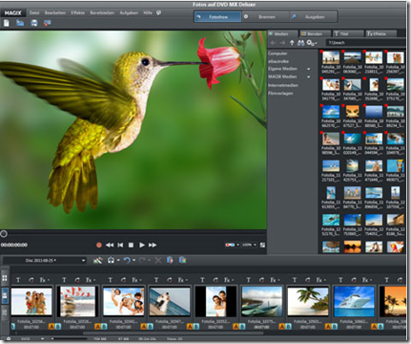Add title to the family beach photo clip

18,280
